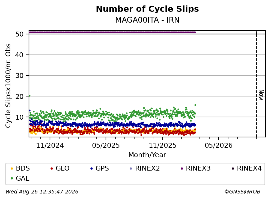
Task: Click the MAGA00ITA - IRN subtitle
Action: pos(147,20)
